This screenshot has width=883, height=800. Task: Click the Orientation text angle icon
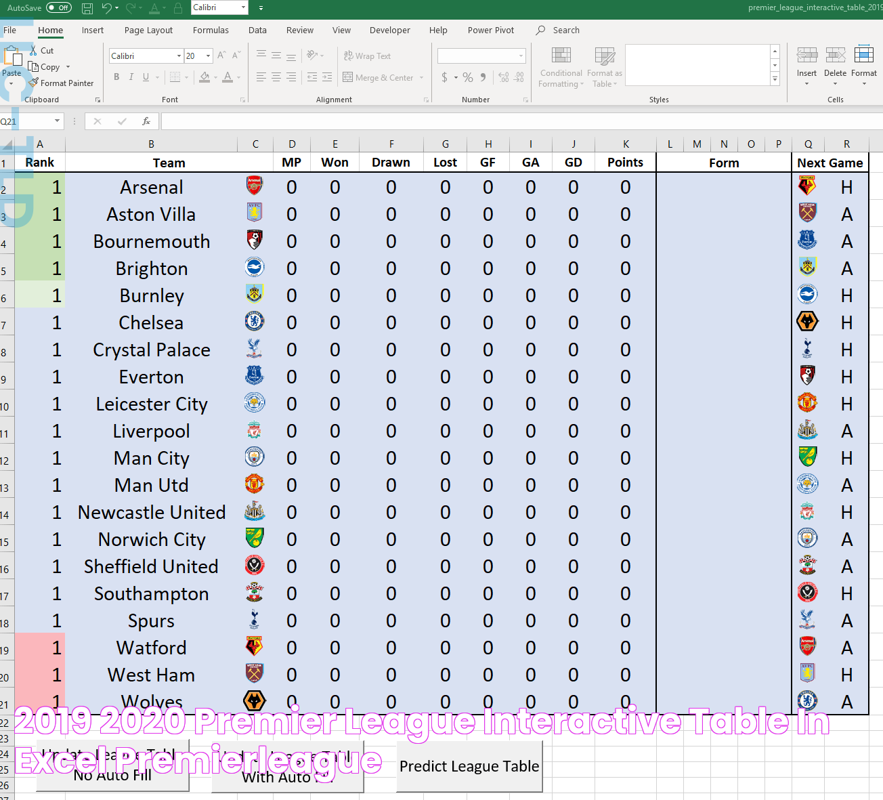click(x=312, y=56)
